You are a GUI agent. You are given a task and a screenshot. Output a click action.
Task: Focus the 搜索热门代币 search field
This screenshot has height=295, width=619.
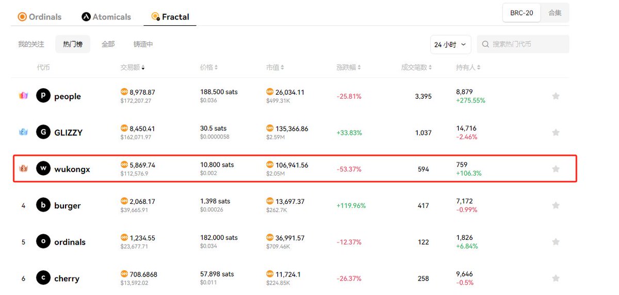click(x=523, y=44)
